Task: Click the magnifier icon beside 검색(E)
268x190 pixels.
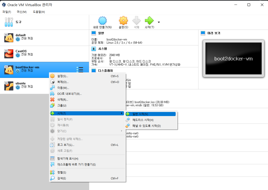Action: 52,178
